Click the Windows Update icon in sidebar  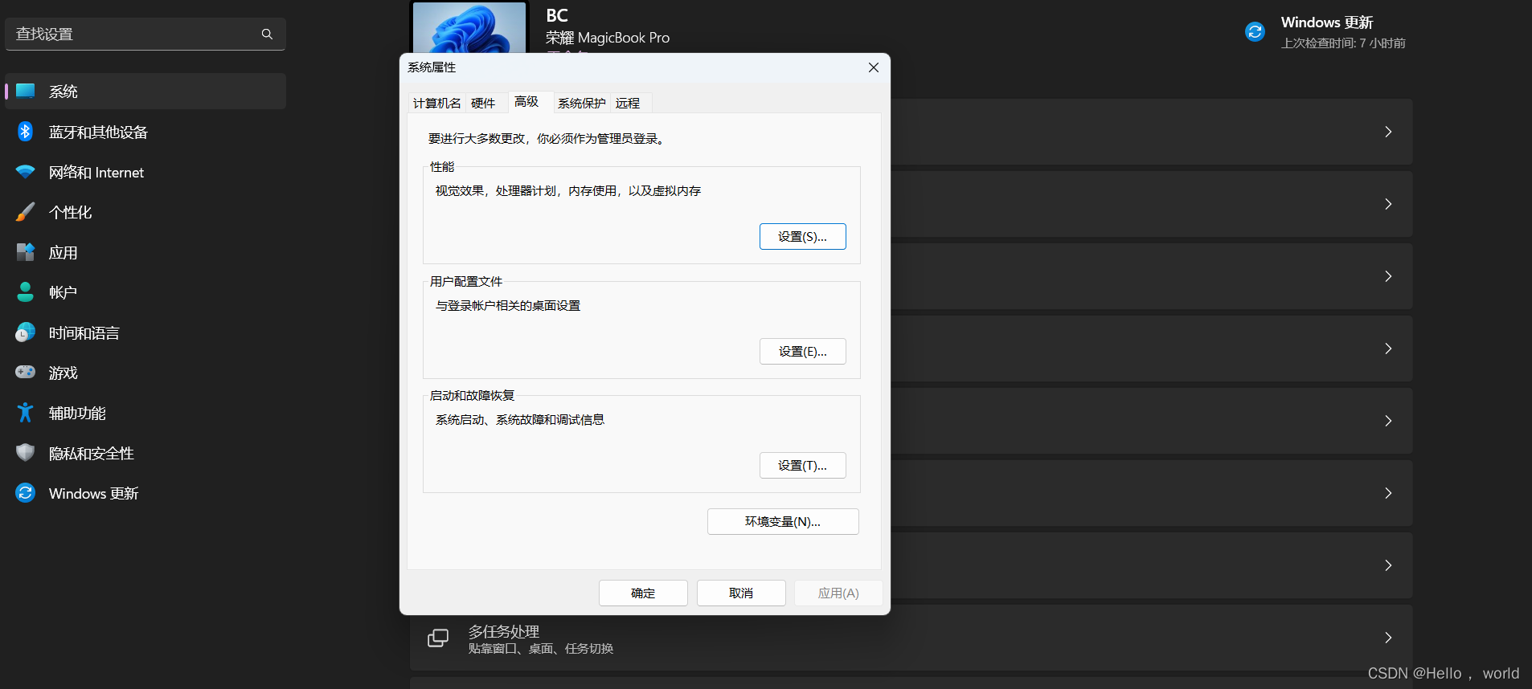(x=26, y=493)
